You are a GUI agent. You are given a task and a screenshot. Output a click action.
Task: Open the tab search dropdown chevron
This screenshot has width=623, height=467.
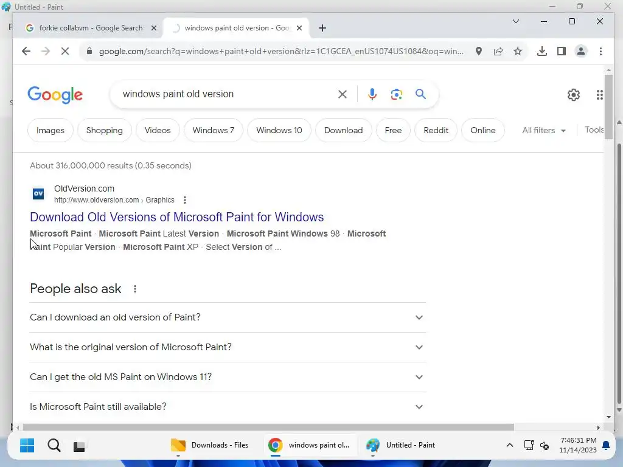(516, 21)
